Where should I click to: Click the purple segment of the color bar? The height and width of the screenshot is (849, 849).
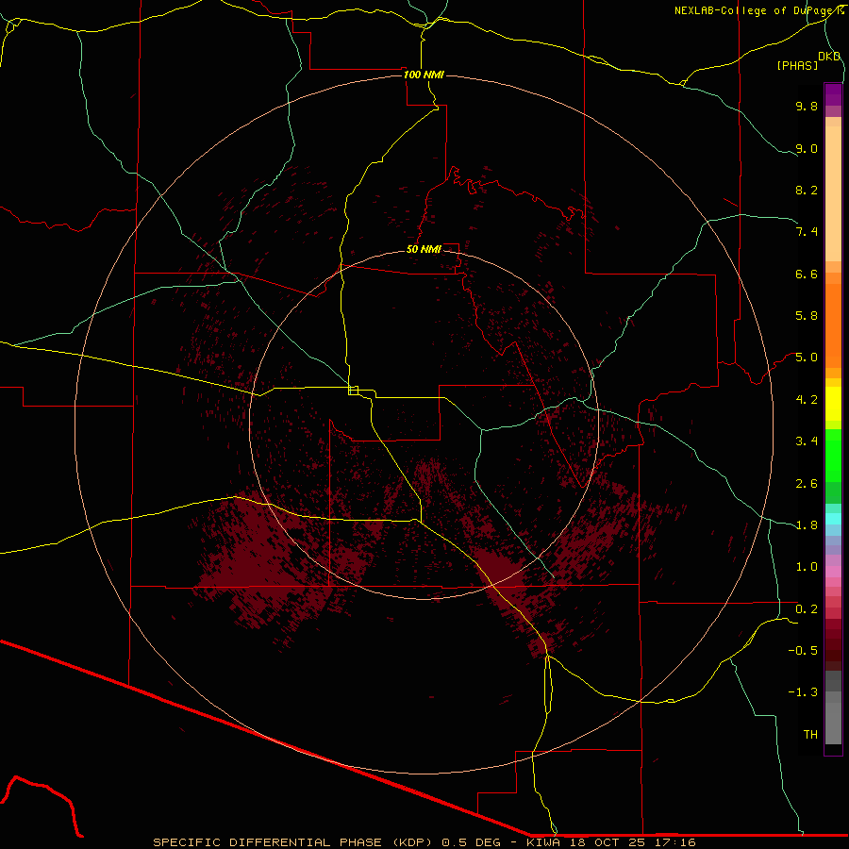pos(833,94)
